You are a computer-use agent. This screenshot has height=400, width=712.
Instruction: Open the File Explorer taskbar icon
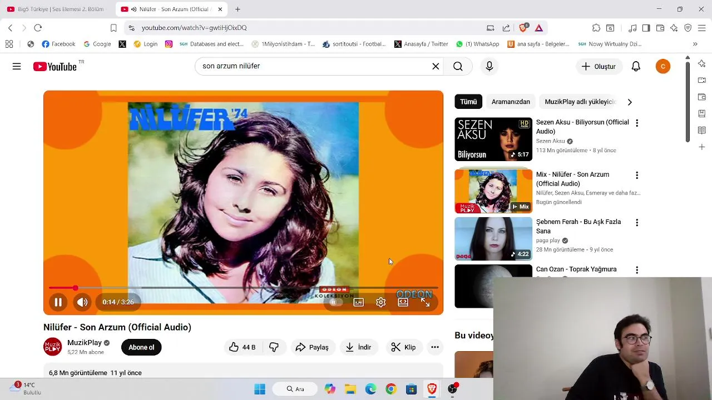coord(350,389)
